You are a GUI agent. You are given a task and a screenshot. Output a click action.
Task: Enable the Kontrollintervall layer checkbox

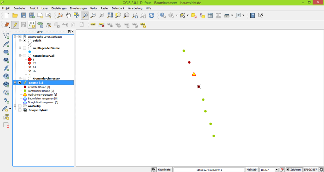click(x=25, y=56)
